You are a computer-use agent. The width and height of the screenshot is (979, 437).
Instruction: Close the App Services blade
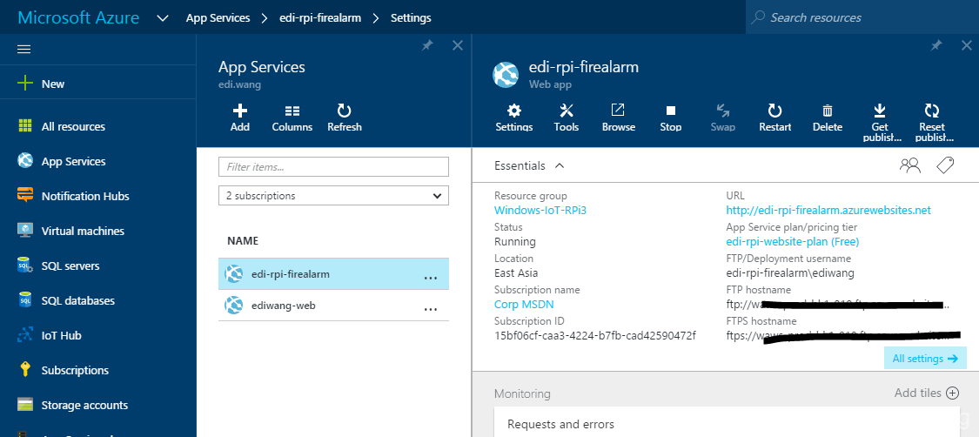[x=458, y=45]
